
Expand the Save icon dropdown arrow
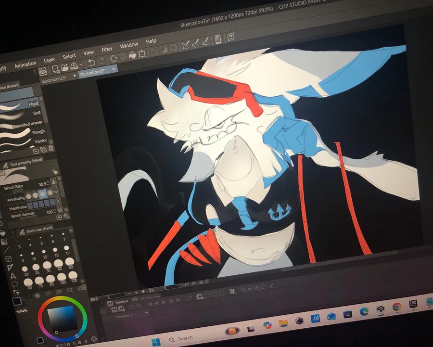81,64
